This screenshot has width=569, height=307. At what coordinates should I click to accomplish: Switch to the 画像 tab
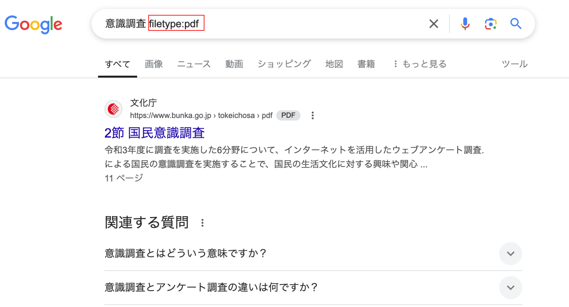[154, 64]
